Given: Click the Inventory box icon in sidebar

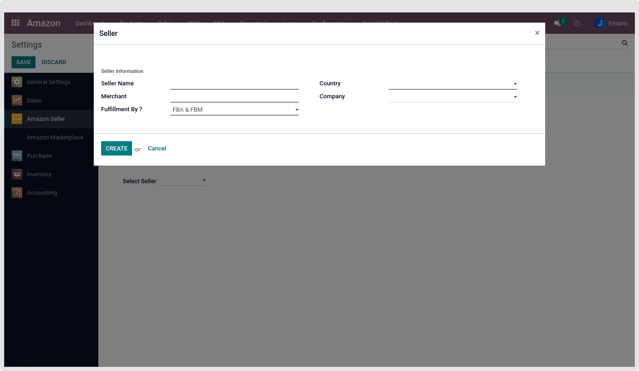Looking at the screenshot, I should coord(17,174).
